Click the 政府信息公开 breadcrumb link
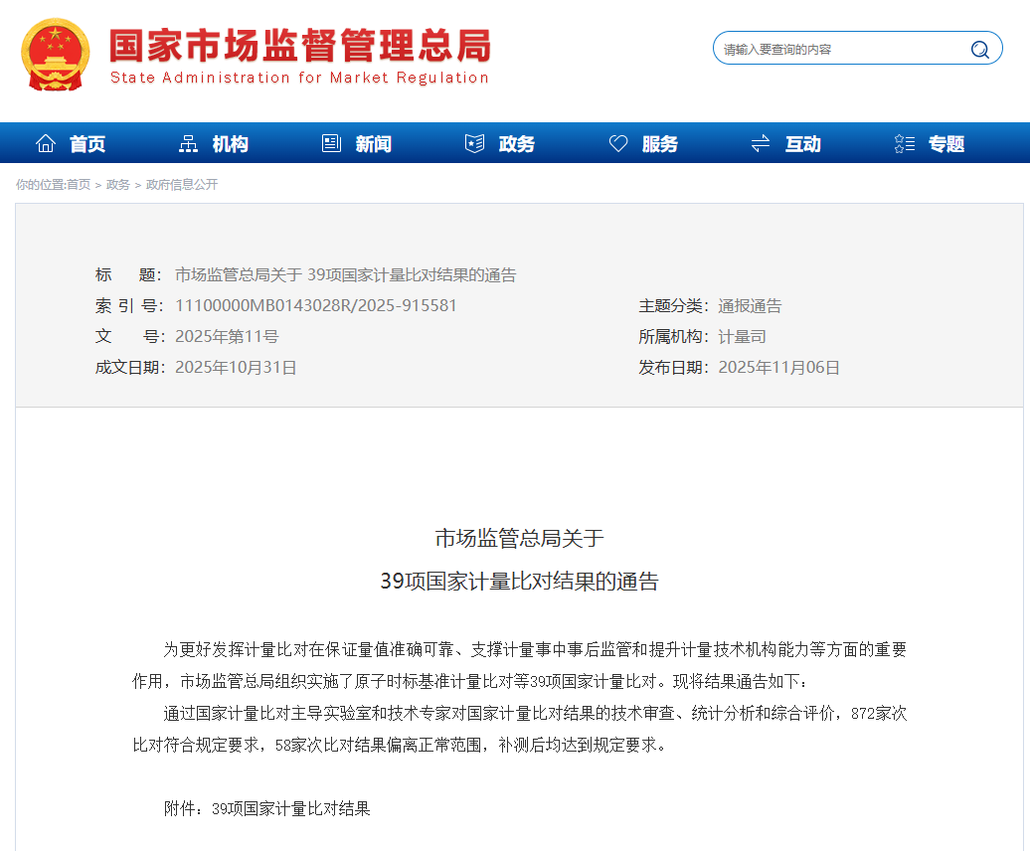1030x851 pixels. [182, 185]
